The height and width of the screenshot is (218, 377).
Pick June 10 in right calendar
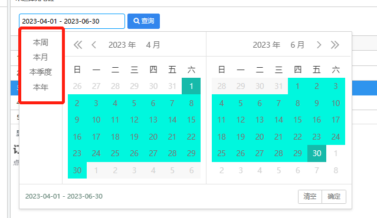click(336, 103)
